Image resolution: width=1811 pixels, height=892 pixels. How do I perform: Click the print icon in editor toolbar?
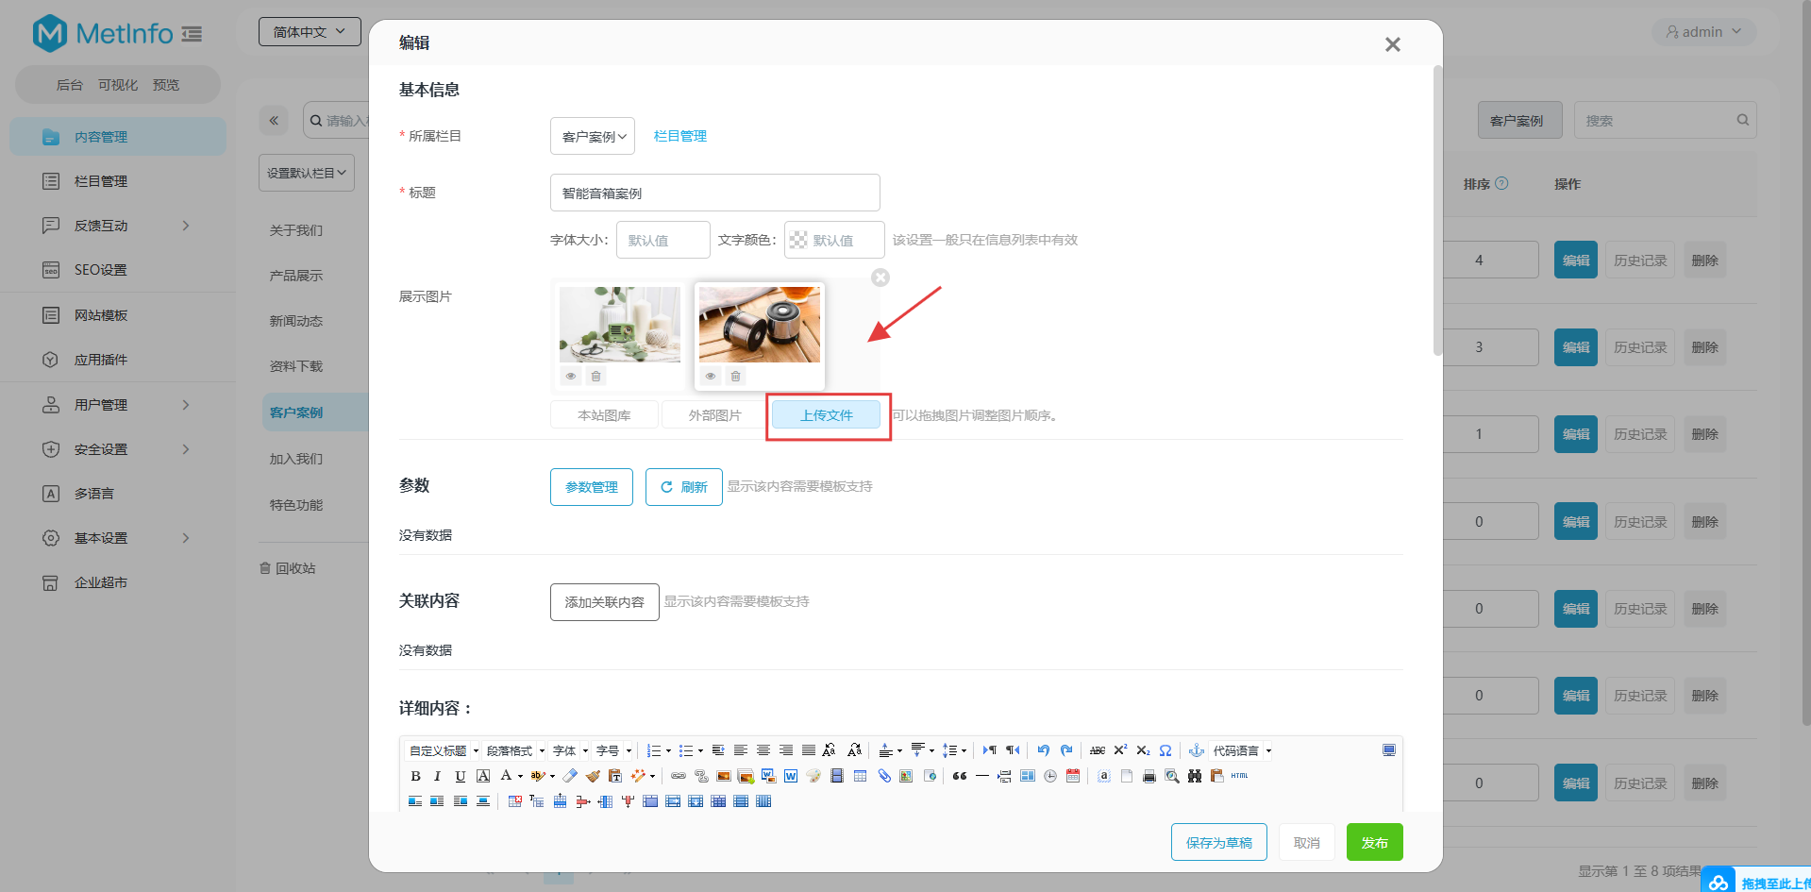coord(1149,776)
